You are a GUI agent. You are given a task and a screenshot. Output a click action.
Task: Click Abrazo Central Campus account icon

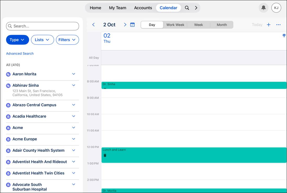8,105
